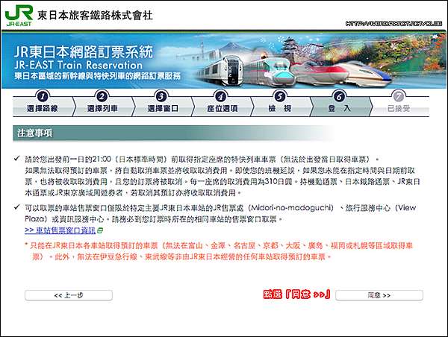448x337 pixels.
Task: Select step 5 檢視
Action: pos(280,104)
